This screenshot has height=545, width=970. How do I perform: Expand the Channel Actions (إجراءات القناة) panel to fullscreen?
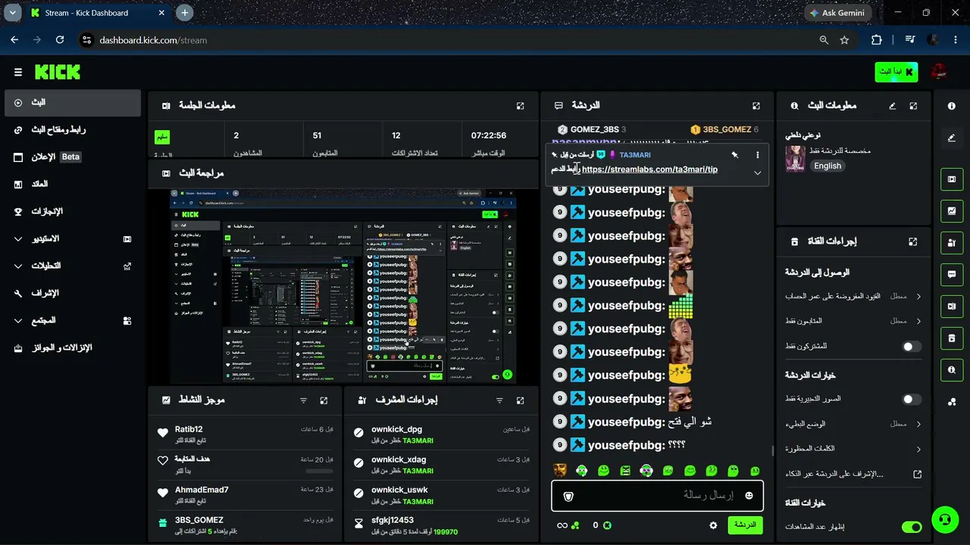pos(913,241)
